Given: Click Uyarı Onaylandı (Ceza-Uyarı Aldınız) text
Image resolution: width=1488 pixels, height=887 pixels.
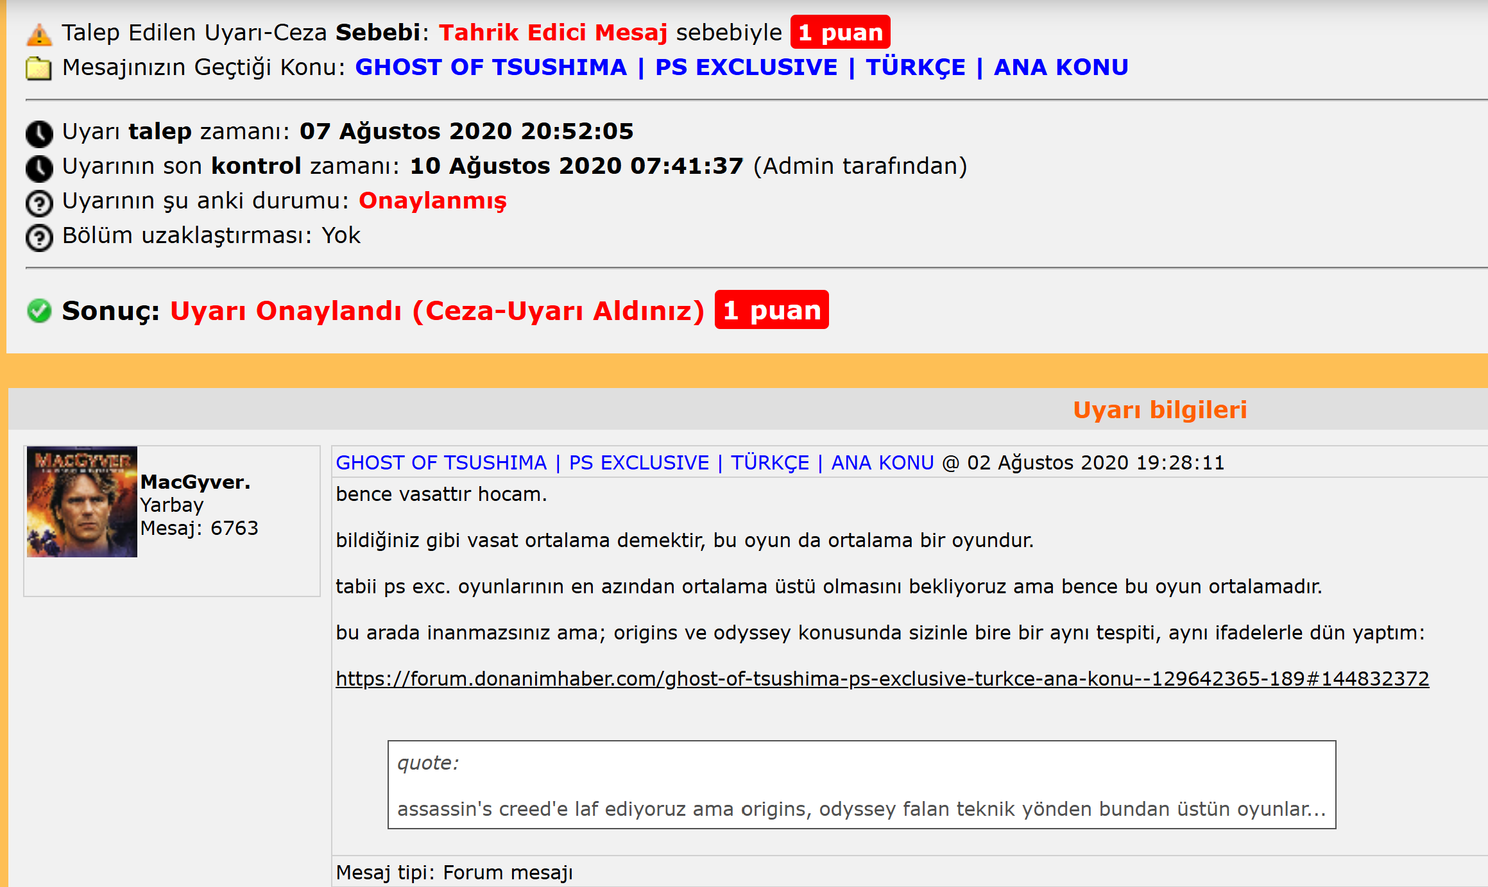Looking at the screenshot, I should coord(437,310).
